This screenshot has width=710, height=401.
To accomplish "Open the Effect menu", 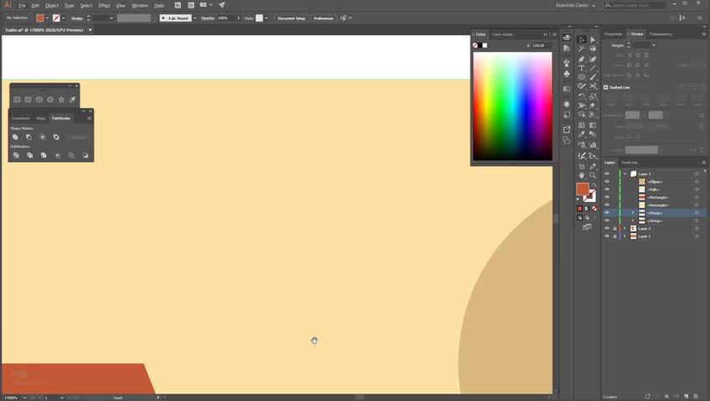I will point(104,5).
